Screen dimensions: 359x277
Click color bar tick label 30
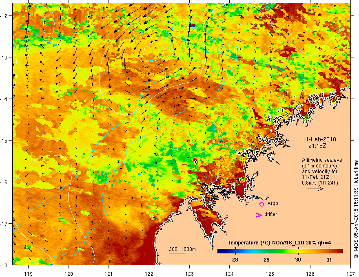(x=298, y=260)
